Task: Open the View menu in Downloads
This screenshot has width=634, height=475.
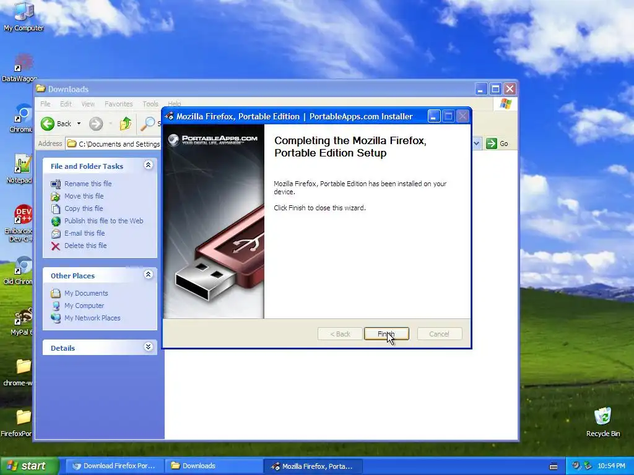Action: pos(88,104)
